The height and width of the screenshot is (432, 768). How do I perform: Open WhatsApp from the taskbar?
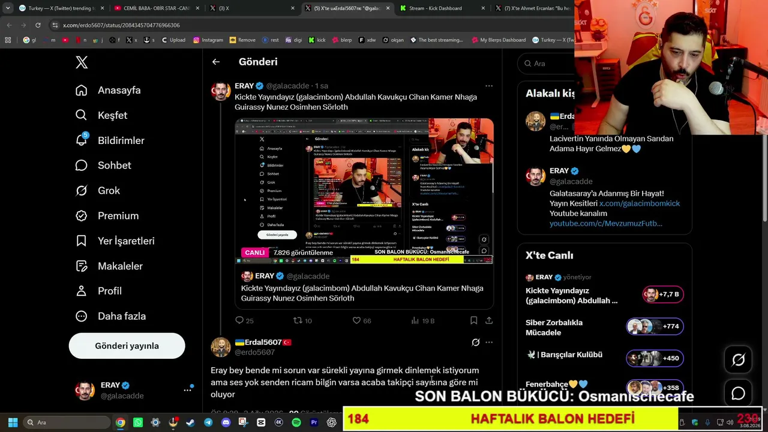pos(138,422)
